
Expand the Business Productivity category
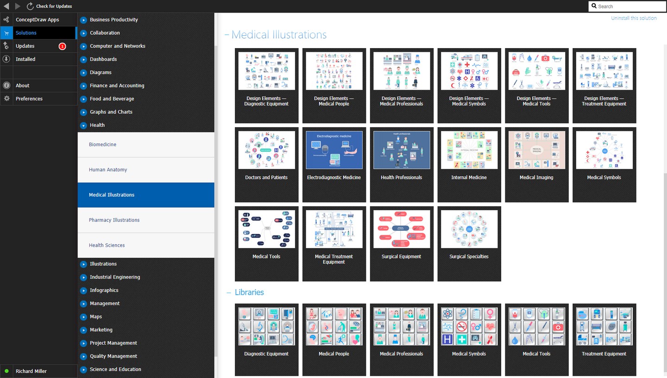pos(83,20)
